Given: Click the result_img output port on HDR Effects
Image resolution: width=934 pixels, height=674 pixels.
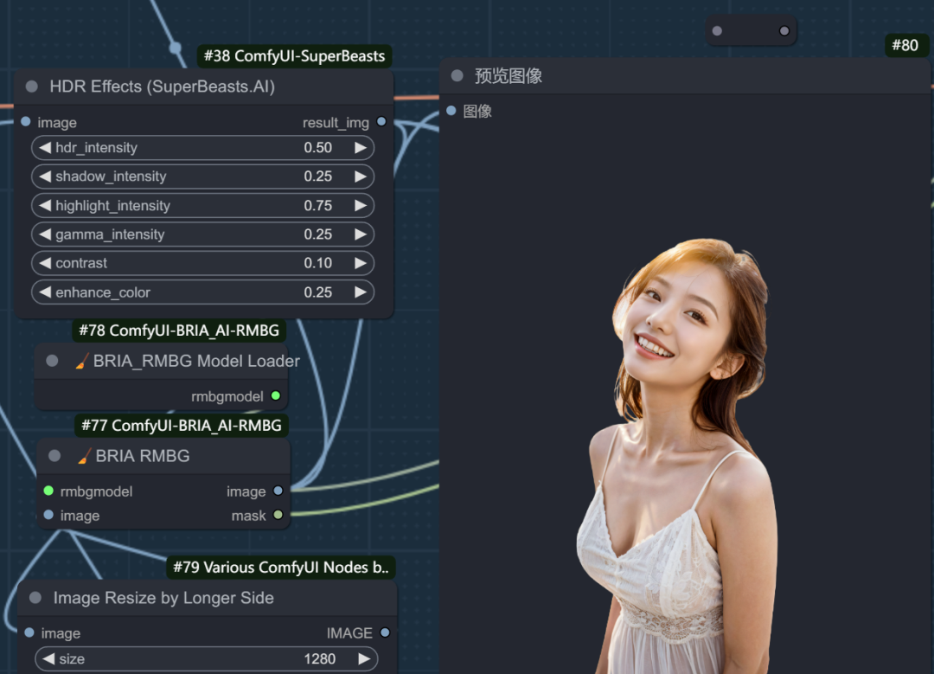Looking at the screenshot, I should (381, 122).
